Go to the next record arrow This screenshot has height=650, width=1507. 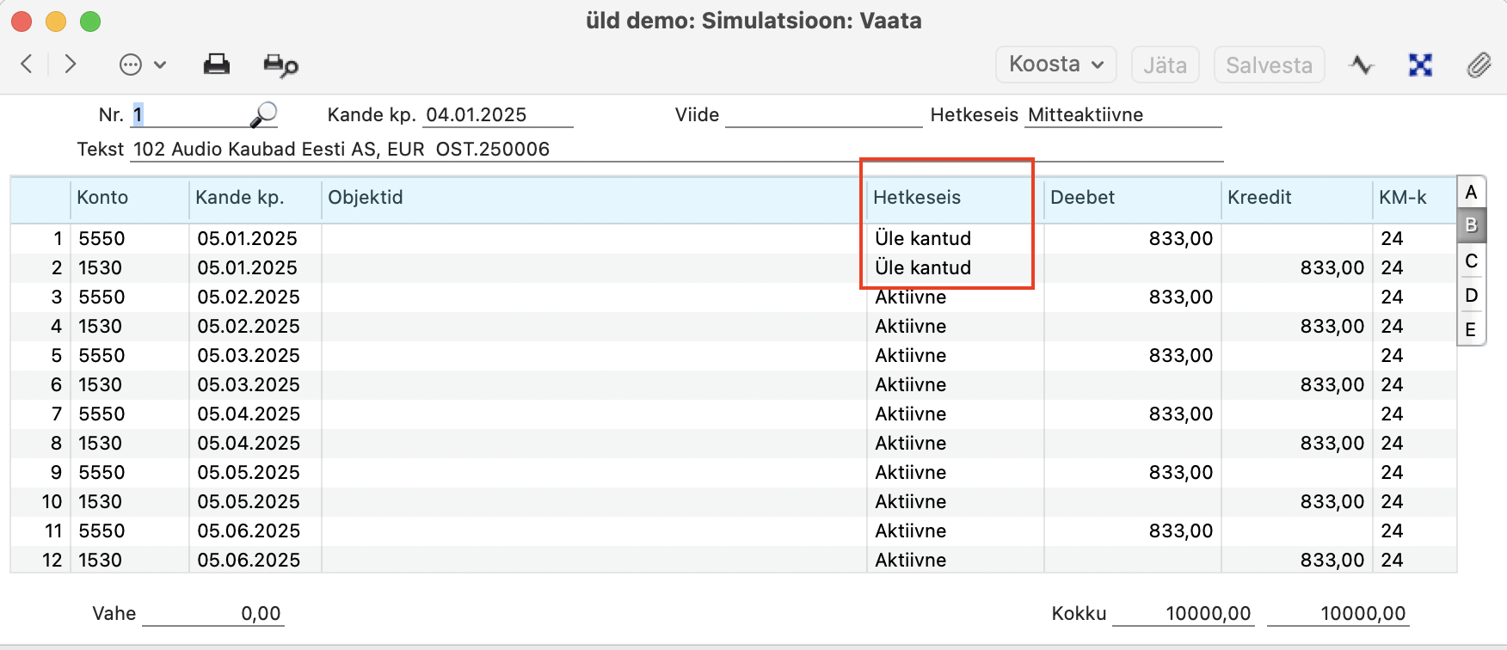tap(71, 64)
